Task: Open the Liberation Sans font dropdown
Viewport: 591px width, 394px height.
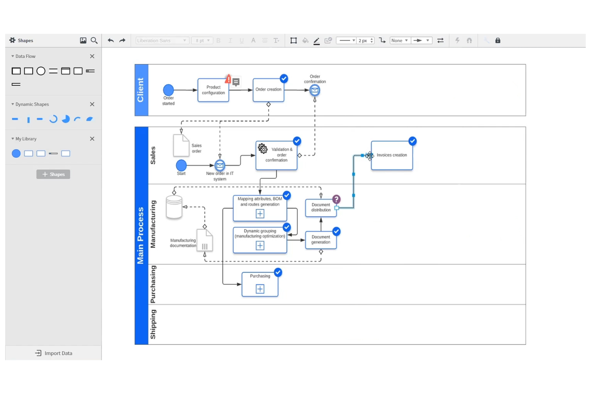Action: (161, 40)
